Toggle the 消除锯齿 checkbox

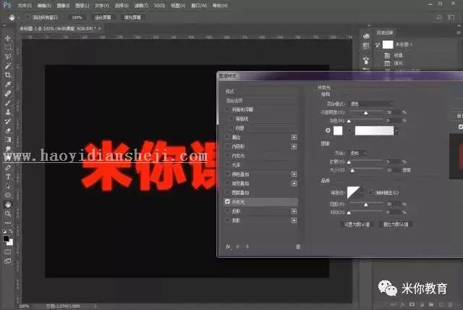pyautogui.click(x=370, y=193)
